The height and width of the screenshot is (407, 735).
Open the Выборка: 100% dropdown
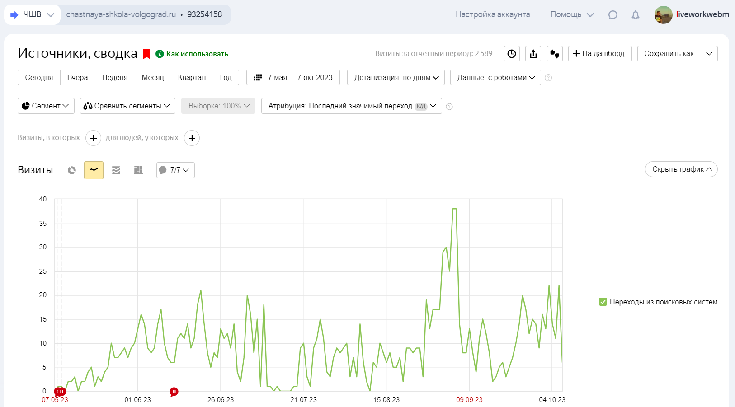218,106
